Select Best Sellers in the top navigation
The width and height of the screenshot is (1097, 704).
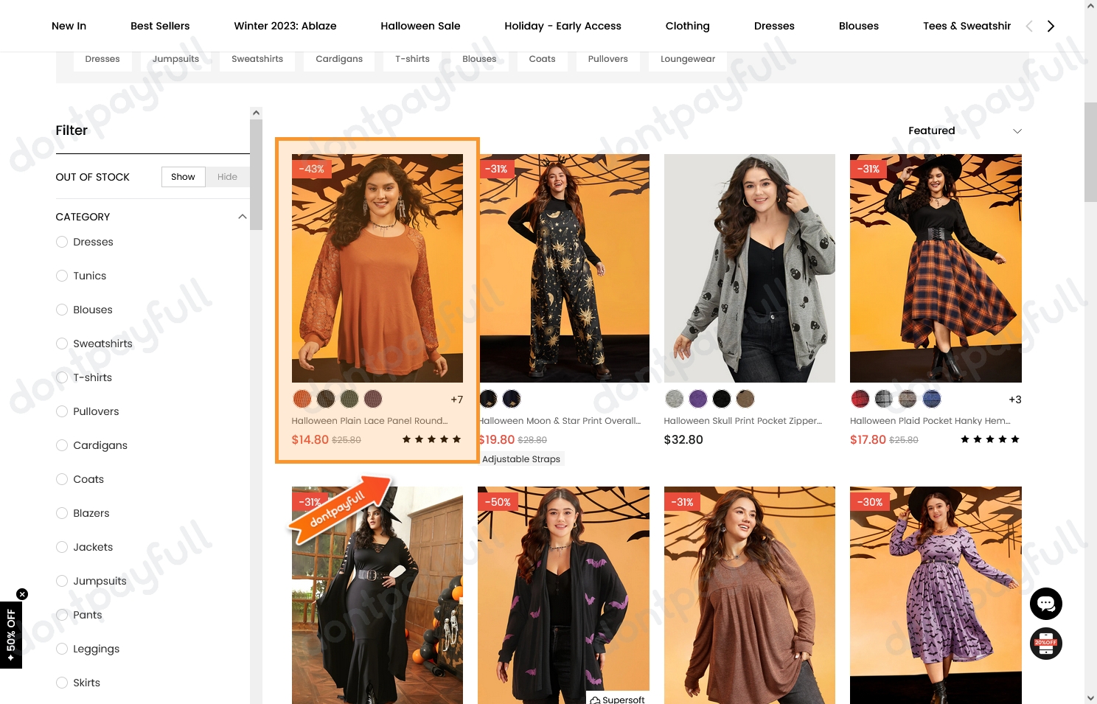click(x=160, y=25)
